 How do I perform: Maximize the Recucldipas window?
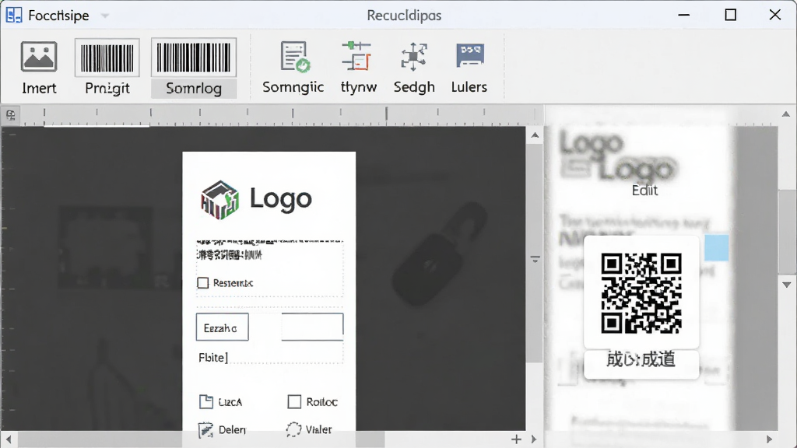click(x=730, y=16)
